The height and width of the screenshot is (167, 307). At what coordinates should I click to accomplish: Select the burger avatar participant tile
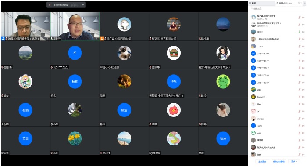coord(174,55)
